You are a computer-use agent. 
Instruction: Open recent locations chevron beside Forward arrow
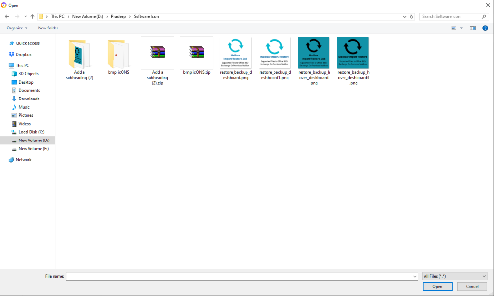[x=25, y=17]
